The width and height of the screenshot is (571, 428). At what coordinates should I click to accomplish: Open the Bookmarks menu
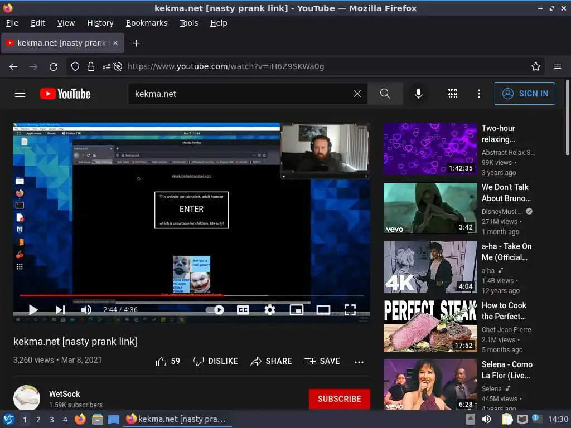147,23
